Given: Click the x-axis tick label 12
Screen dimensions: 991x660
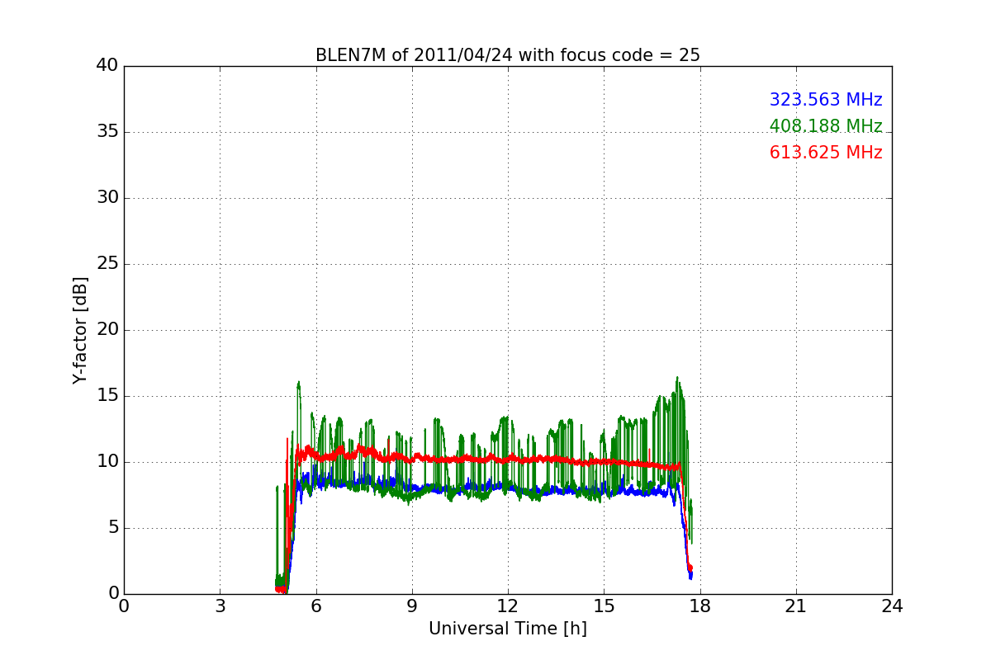Looking at the screenshot, I should pyautogui.click(x=508, y=606).
